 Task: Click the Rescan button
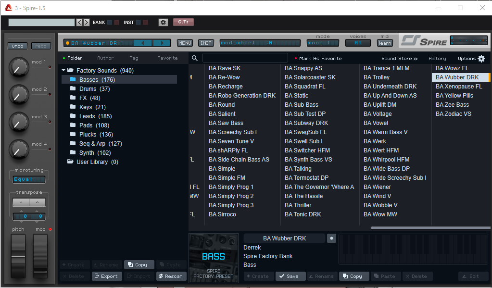(171, 276)
